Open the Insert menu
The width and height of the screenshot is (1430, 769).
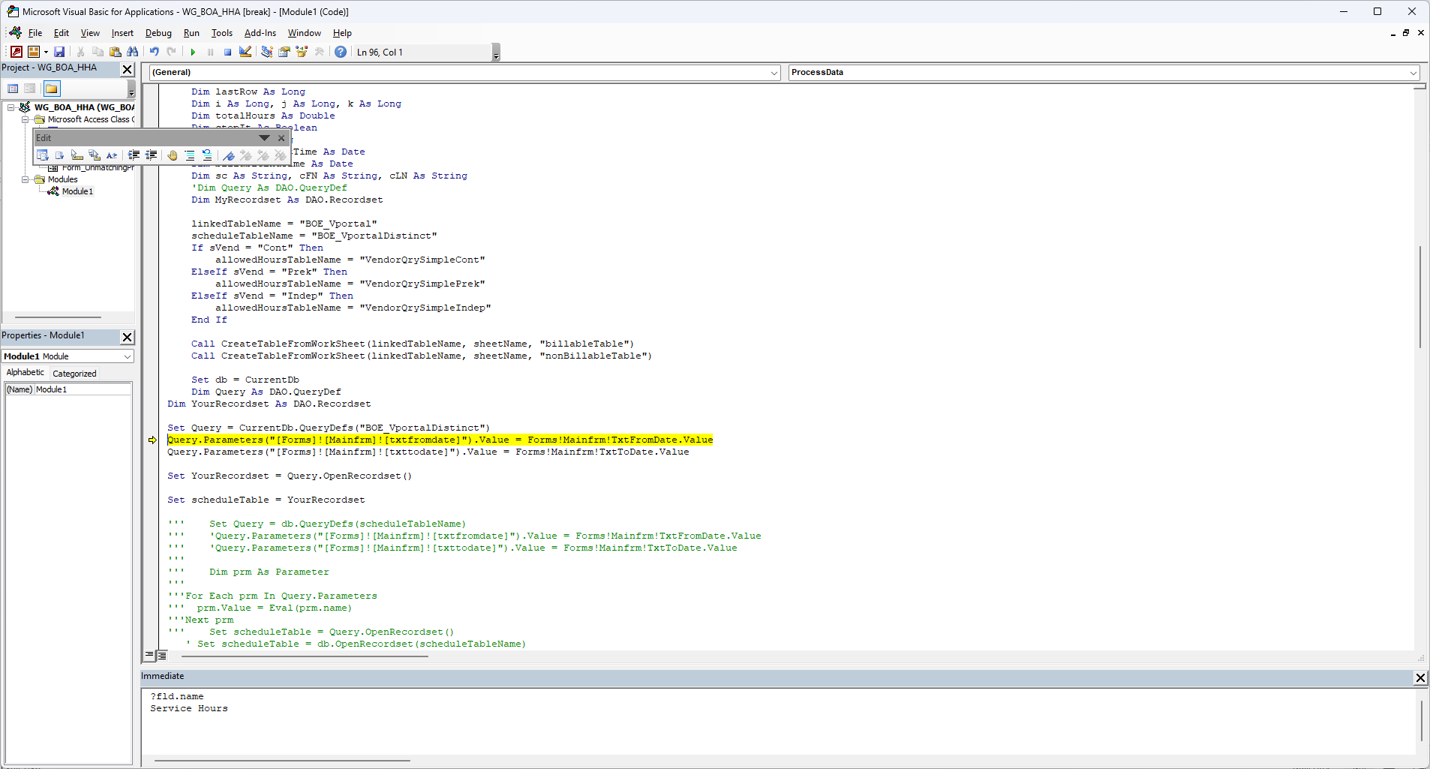[x=122, y=33]
